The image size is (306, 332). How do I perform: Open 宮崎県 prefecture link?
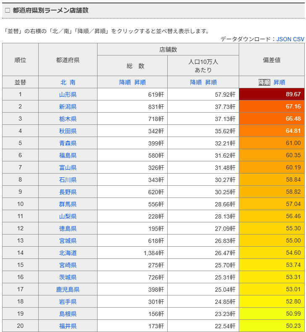click(x=68, y=265)
